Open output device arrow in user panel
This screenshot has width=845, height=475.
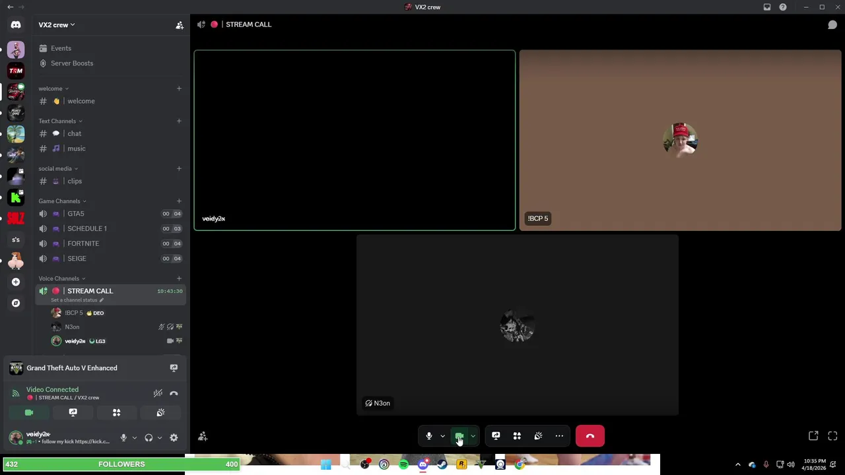159,438
